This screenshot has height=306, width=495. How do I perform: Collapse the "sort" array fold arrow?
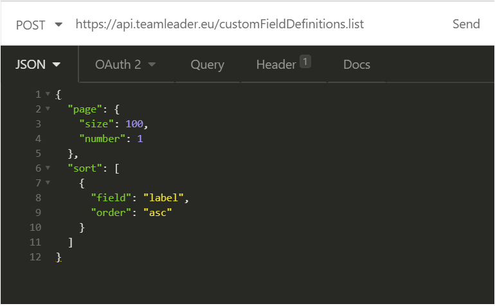(x=48, y=168)
